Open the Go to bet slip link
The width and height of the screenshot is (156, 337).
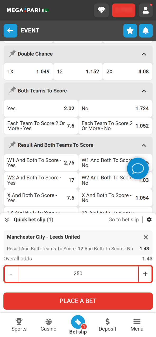tap(124, 219)
